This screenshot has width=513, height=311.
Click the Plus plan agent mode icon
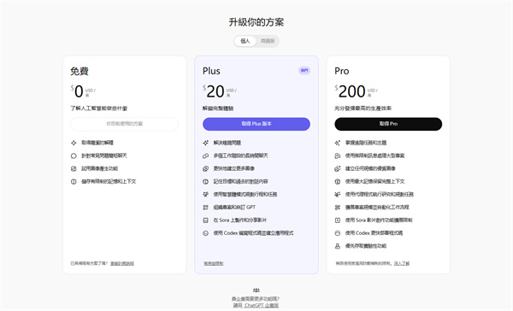pos(205,195)
